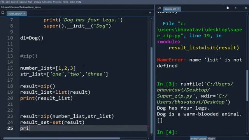Viewport: 249px width, 140px height.
Task: Click the console In [4]: prompt
Action: point(167,132)
